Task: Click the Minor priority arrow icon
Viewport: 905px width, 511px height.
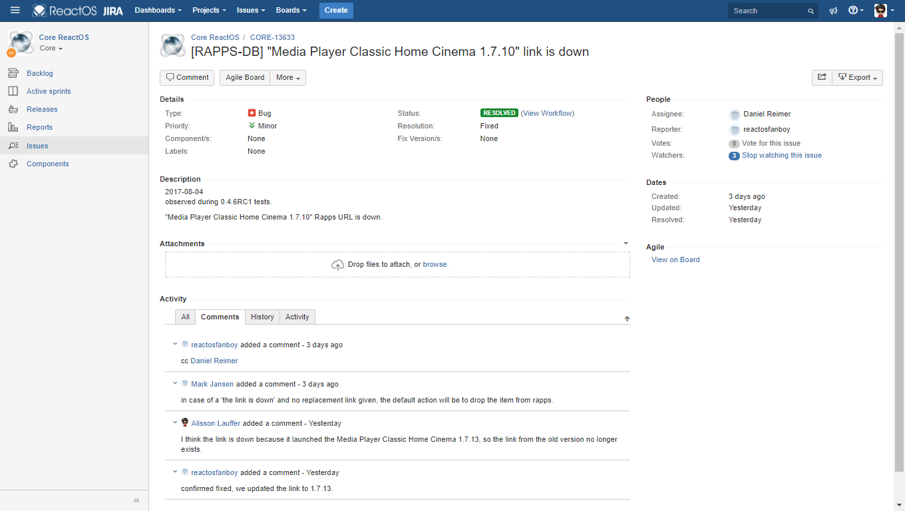Action: [x=252, y=125]
